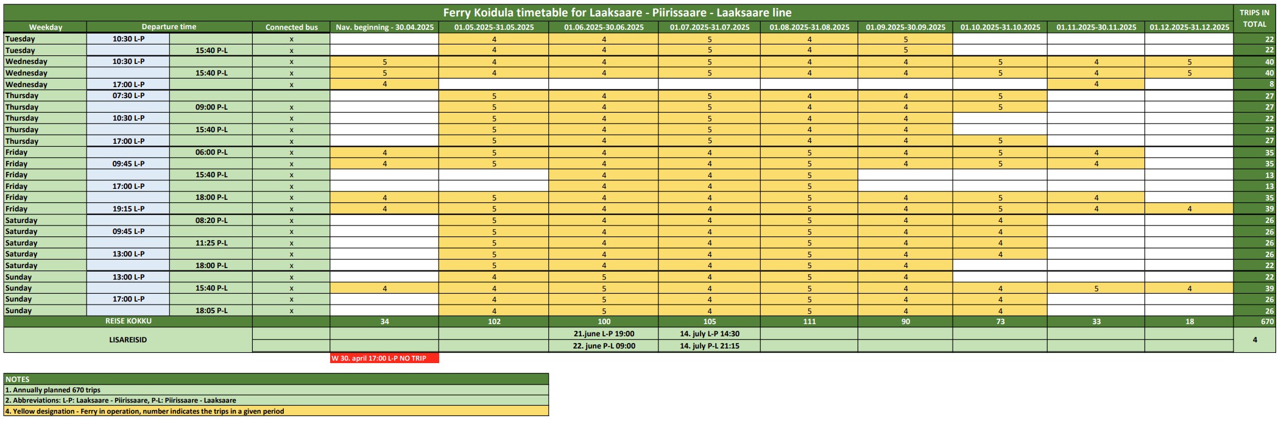Select the December 4 in Friday 19:15 row
The image size is (1281, 421).
tap(1190, 209)
